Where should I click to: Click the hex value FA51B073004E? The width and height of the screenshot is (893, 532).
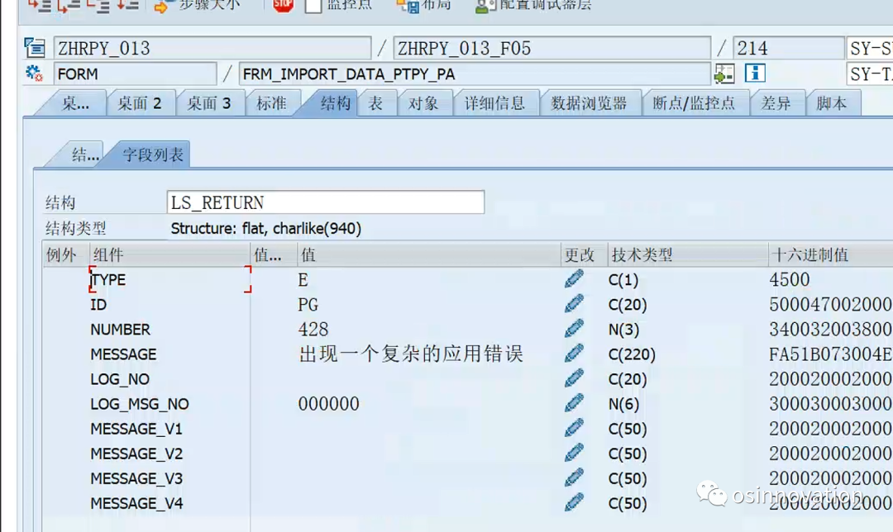pos(830,354)
